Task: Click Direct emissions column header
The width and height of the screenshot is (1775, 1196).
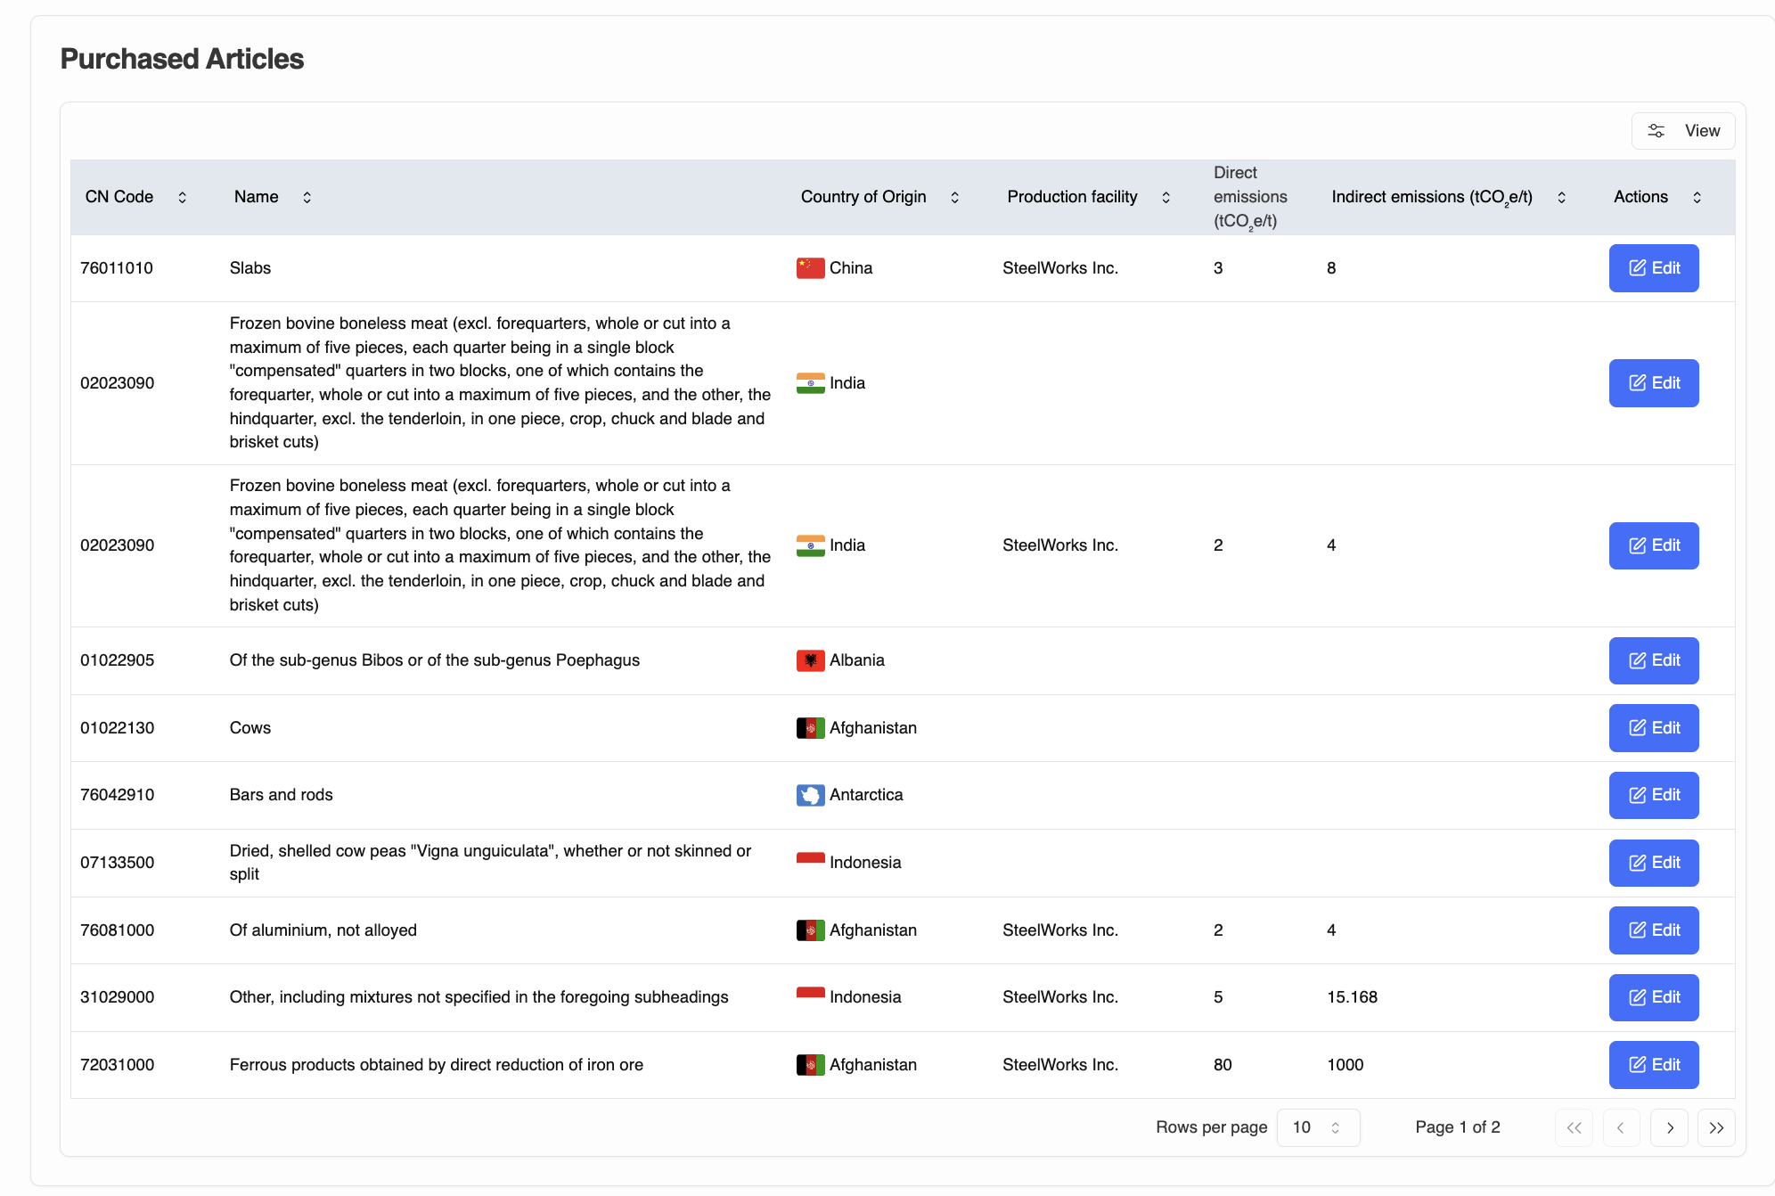Action: pos(1249,197)
